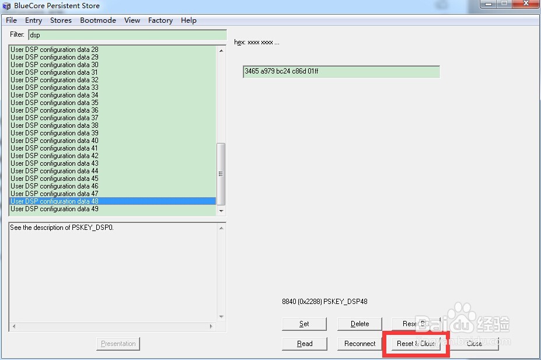Click the description panel scroll down arrow
This screenshot has height=360, width=541.
(x=221, y=317)
